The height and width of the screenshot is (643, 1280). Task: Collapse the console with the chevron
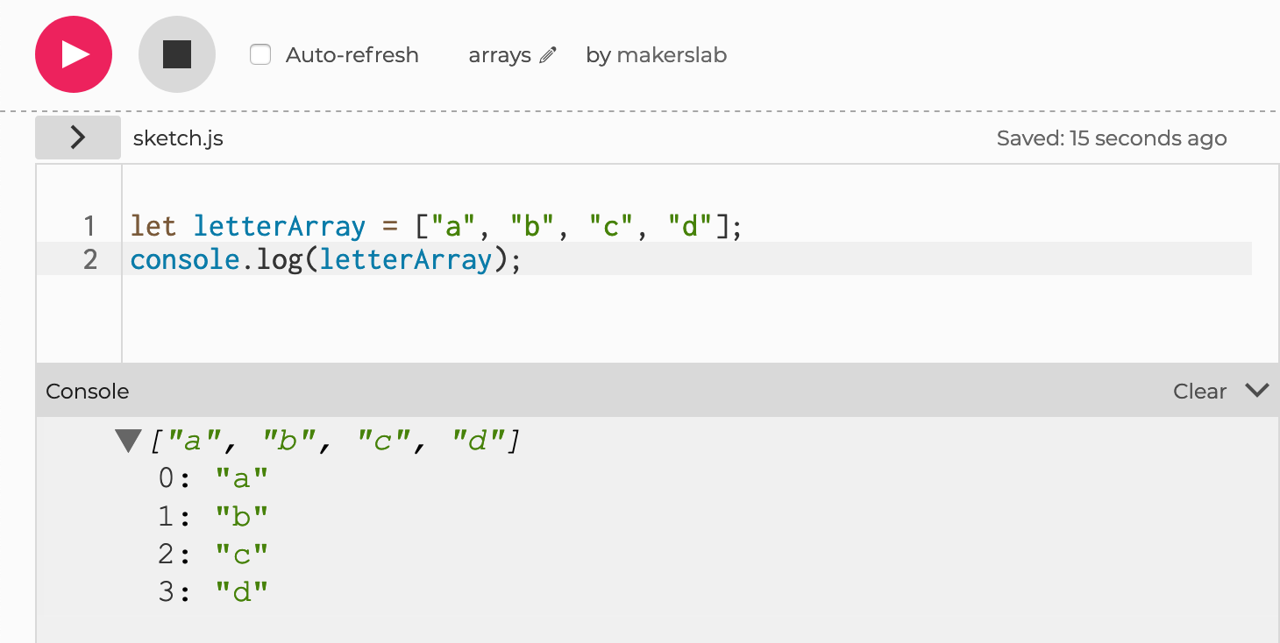pyautogui.click(x=1256, y=391)
